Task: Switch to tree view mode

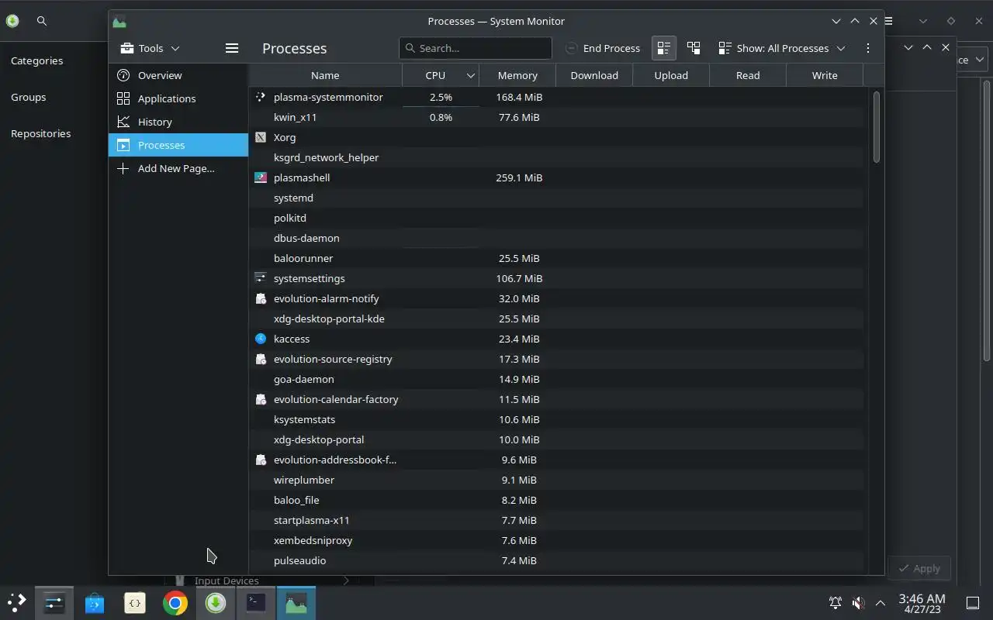Action: click(x=694, y=48)
